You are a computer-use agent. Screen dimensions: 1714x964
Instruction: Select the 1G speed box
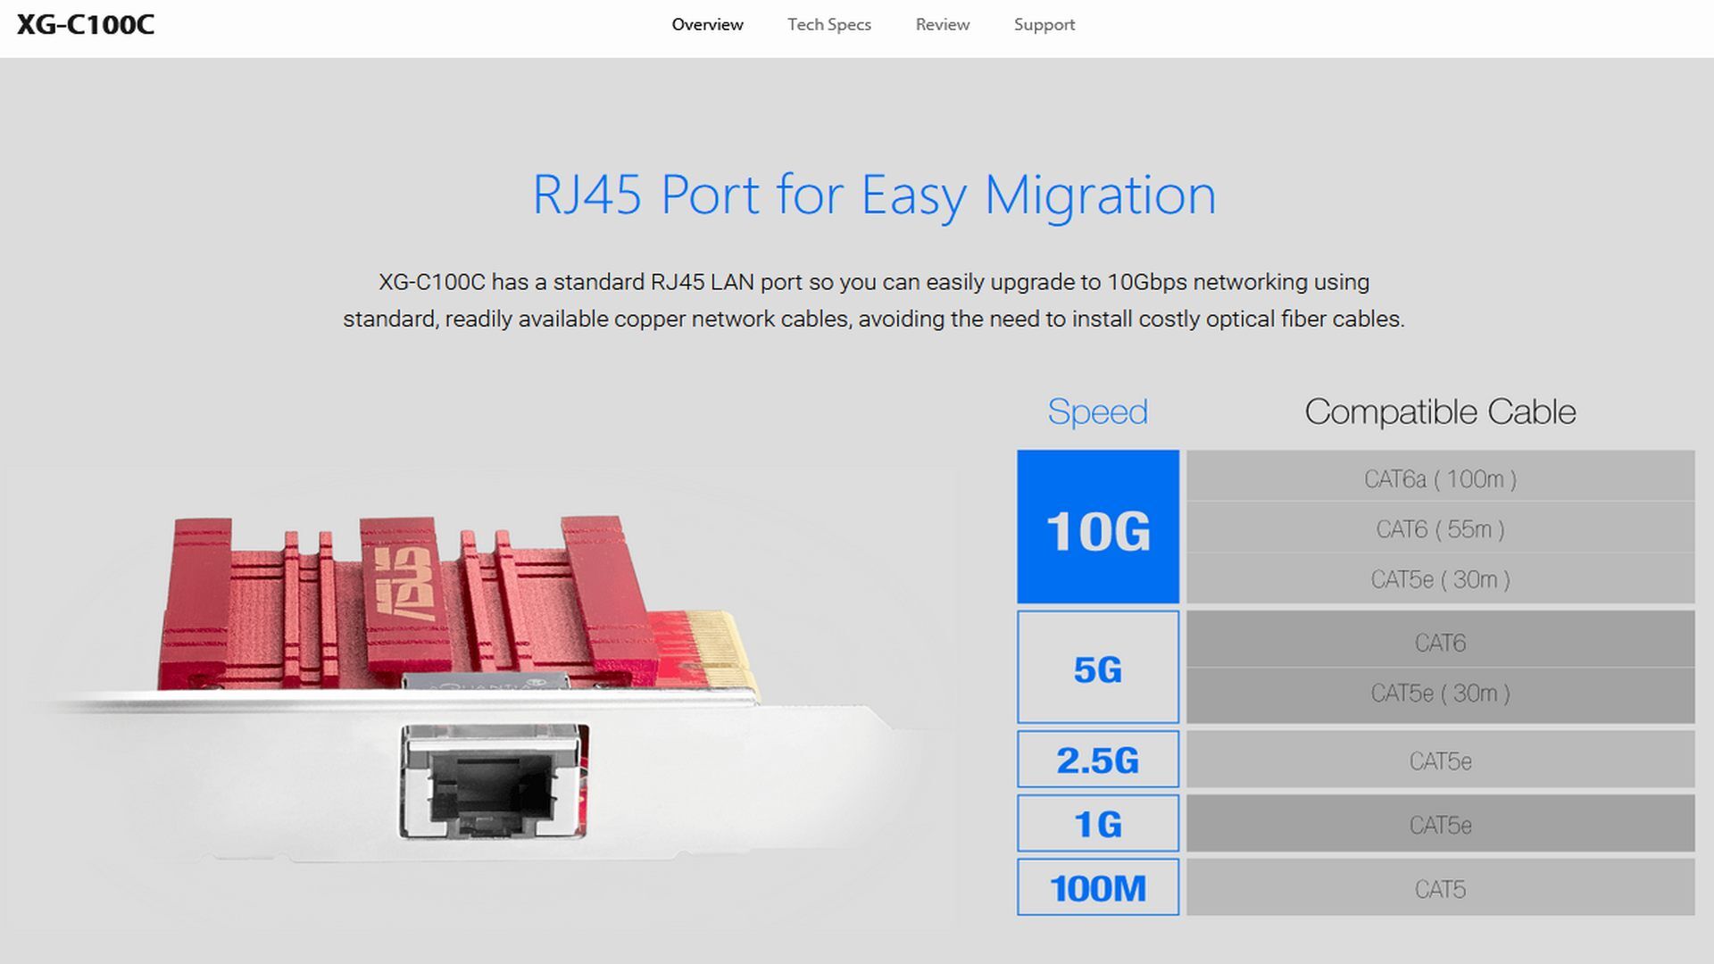coord(1097,823)
